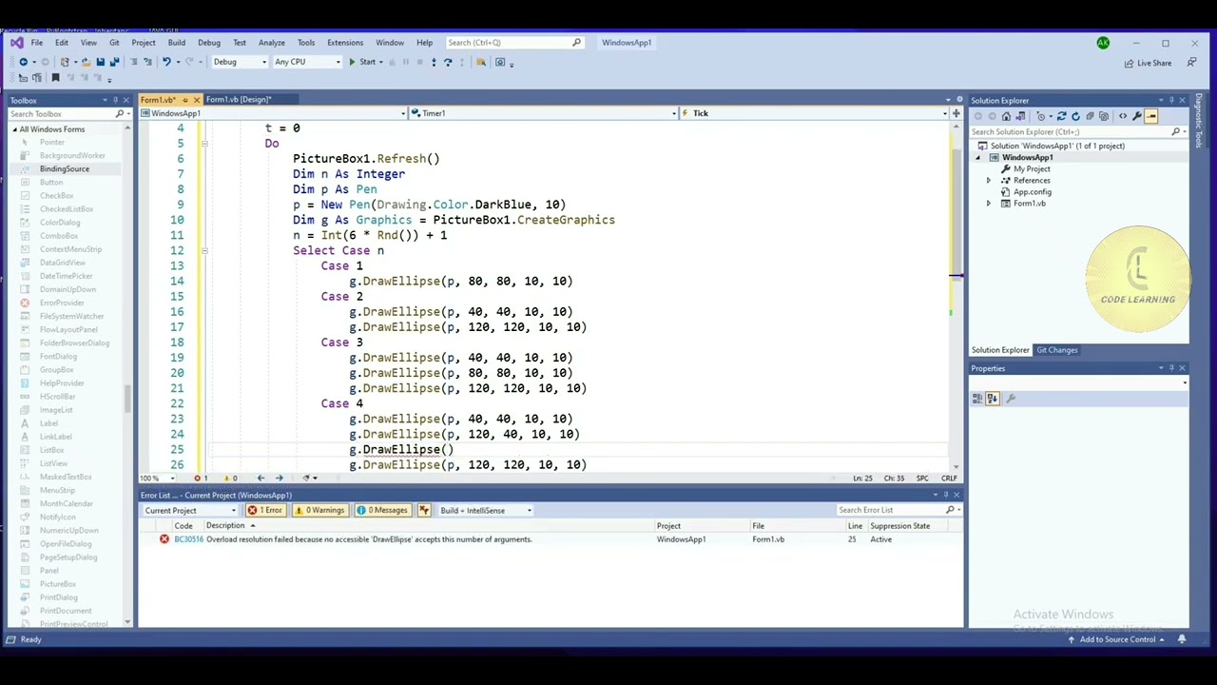Click the Undo arrow icon
This screenshot has width=1217, height=685.
[x=166, y=62]
